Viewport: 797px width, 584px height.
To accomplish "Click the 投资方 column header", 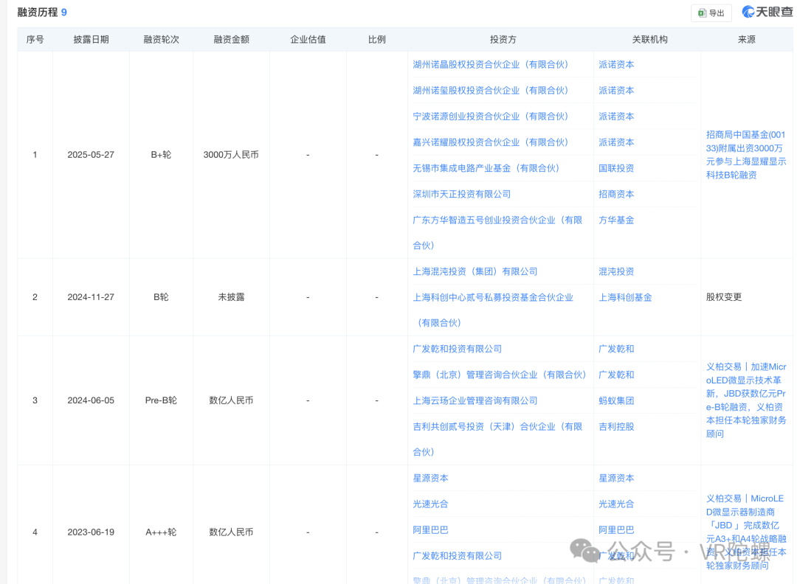I will (x=503, y=40).
